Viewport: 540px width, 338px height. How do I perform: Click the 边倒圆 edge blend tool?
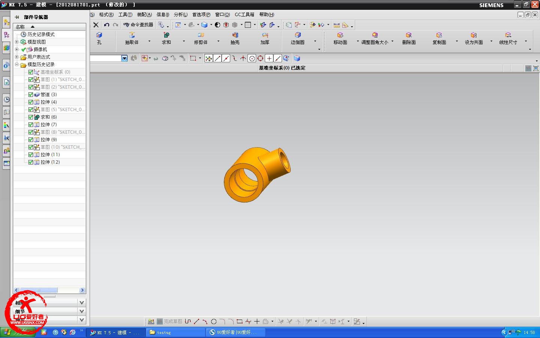point(297,38)
